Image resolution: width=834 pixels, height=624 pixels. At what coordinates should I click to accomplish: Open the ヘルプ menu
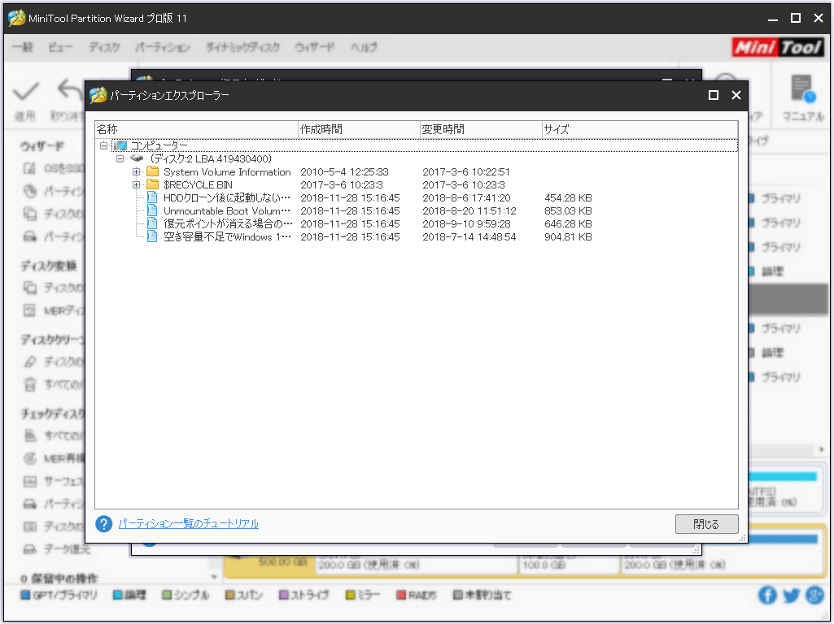[x=364, y=47]
